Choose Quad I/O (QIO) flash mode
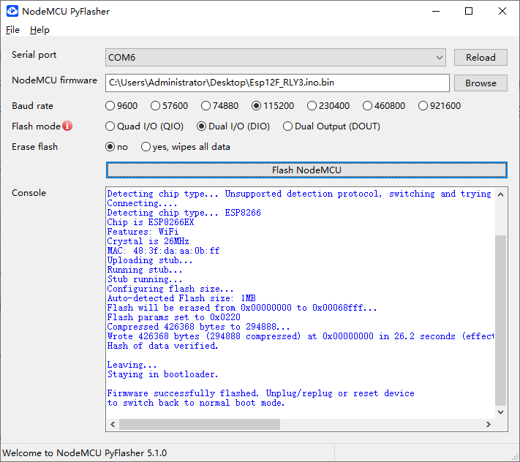The image size is (520, 462). 144,126
